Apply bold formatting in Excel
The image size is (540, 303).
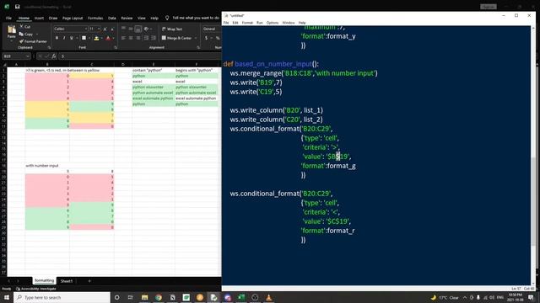click(x=57, y=38)
